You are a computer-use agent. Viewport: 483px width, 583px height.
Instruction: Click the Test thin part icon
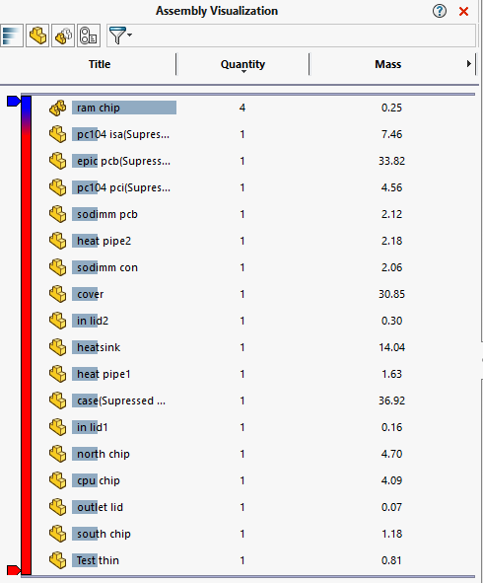point(57,560)
